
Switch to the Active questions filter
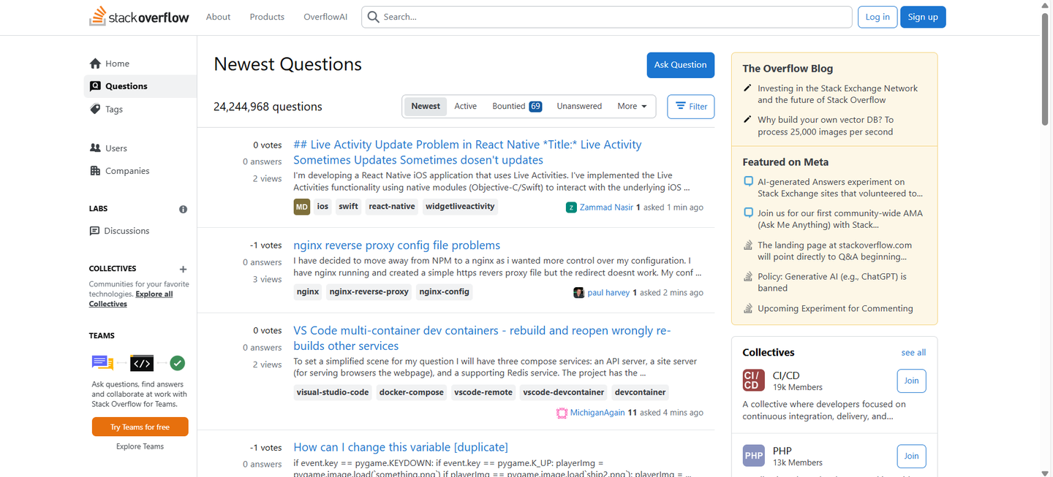(x=465, y=106)
